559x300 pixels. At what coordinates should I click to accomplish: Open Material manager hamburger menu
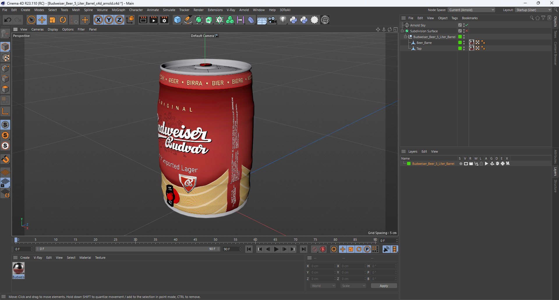tap(15, 258)
